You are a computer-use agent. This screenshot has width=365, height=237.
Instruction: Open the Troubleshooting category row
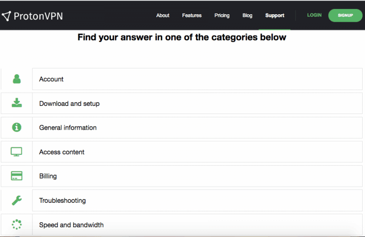(197, 200)
